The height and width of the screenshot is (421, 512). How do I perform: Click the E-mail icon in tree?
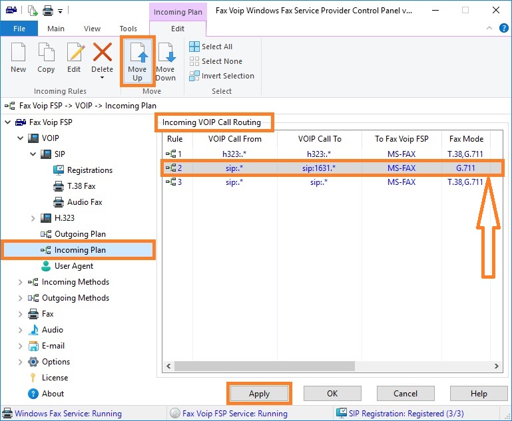point(33,346)
